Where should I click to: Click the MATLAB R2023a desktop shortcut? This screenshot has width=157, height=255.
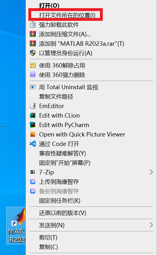point(16,226)
